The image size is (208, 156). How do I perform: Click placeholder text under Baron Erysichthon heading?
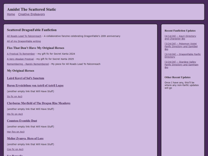(30, 91)
